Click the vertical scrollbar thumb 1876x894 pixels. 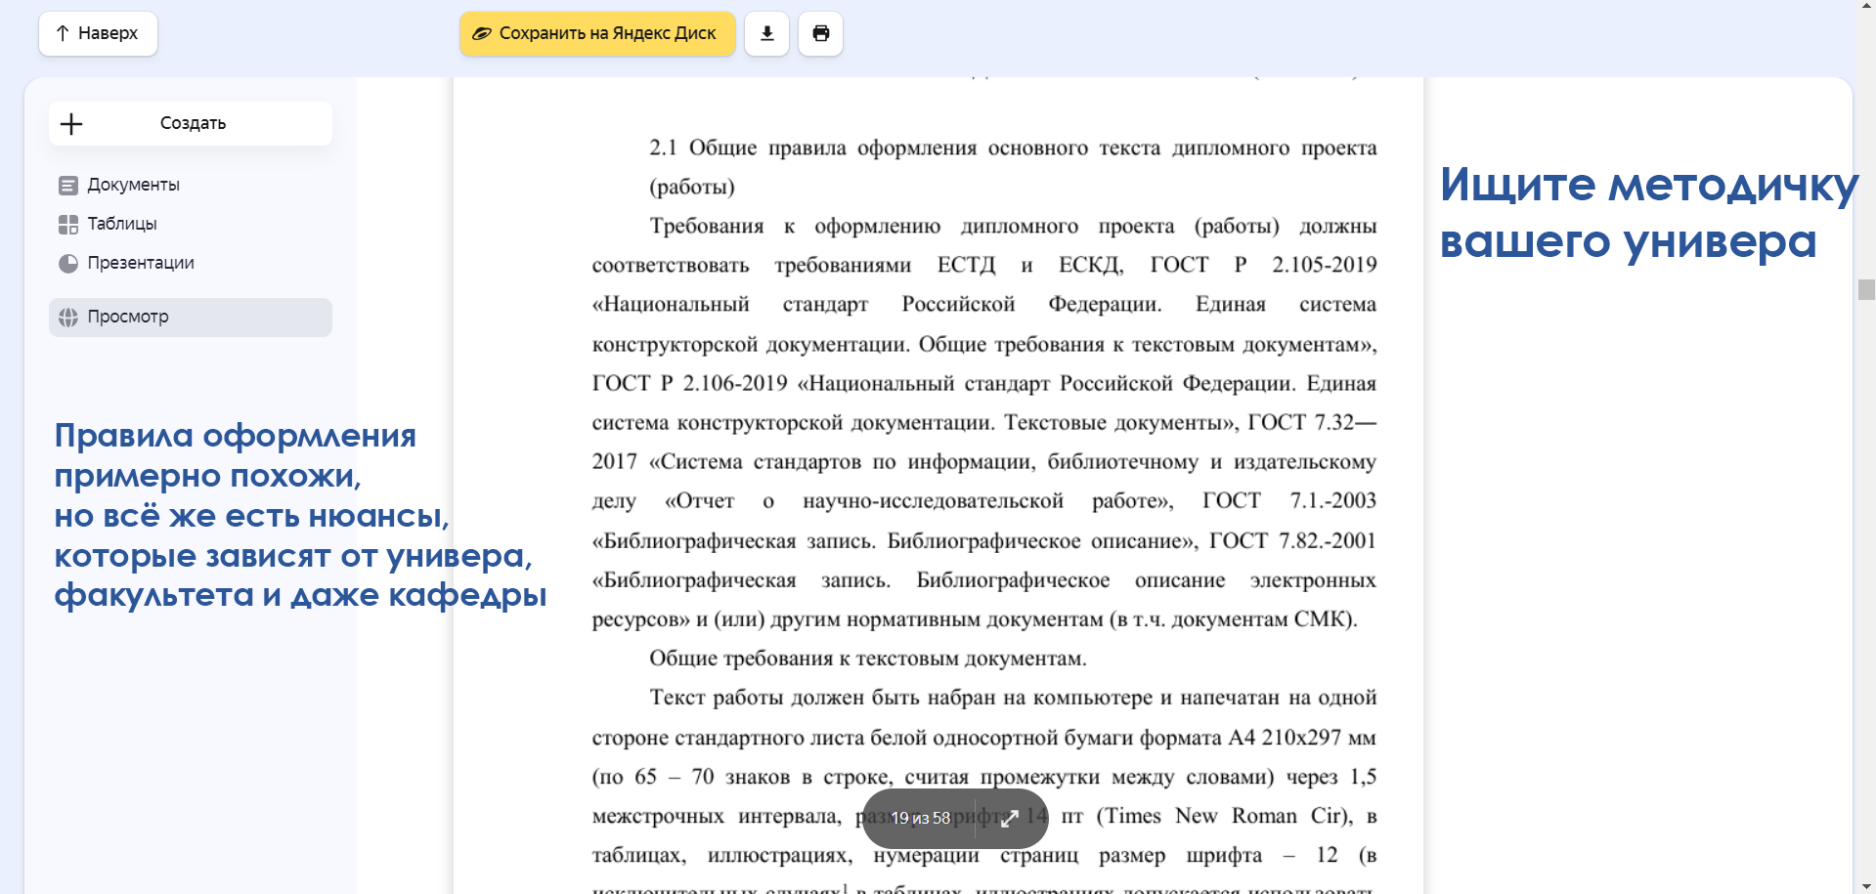click(x=1866, y=290)
